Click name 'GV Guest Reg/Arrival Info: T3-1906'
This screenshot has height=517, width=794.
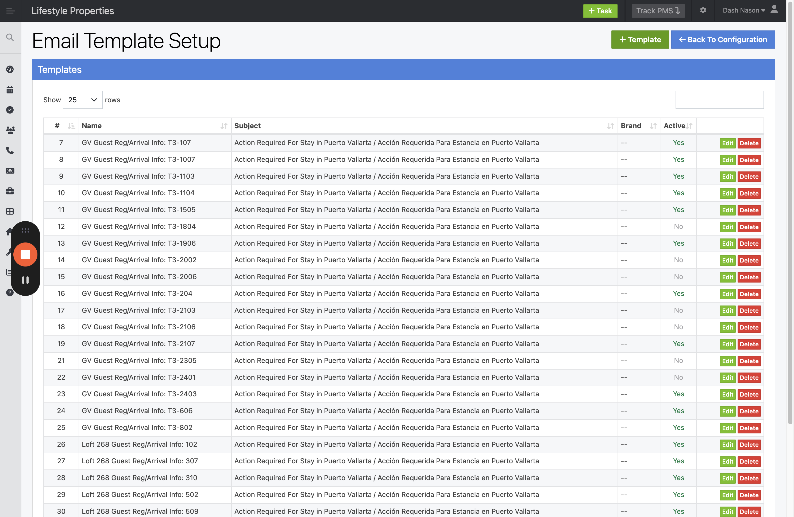coord(139,243)
